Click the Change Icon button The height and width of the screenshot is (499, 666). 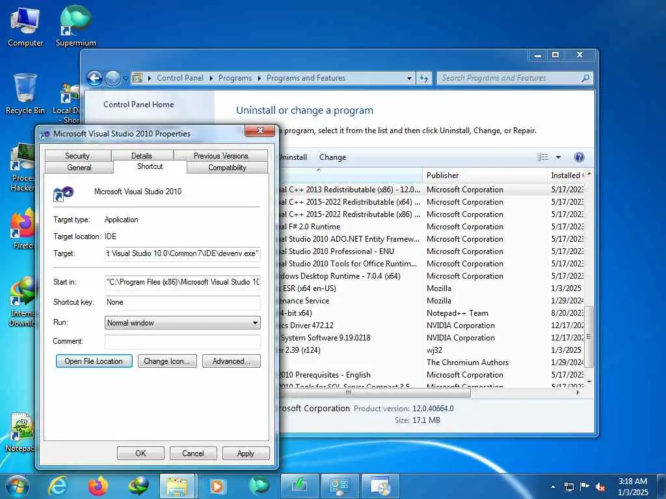(167, 361)
